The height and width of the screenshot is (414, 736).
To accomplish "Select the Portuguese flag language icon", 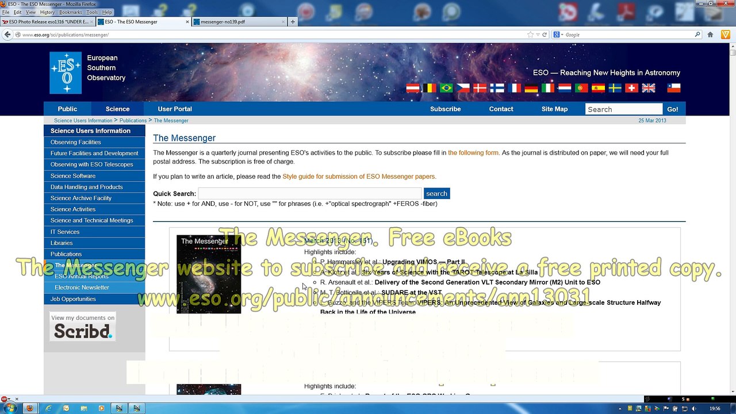I will click(581, 88).
